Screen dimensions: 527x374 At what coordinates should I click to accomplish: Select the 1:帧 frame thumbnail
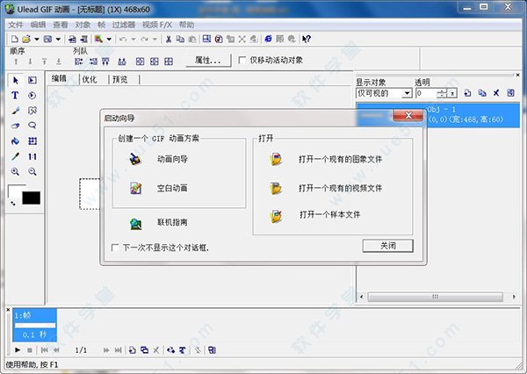[x=34, y=325]
